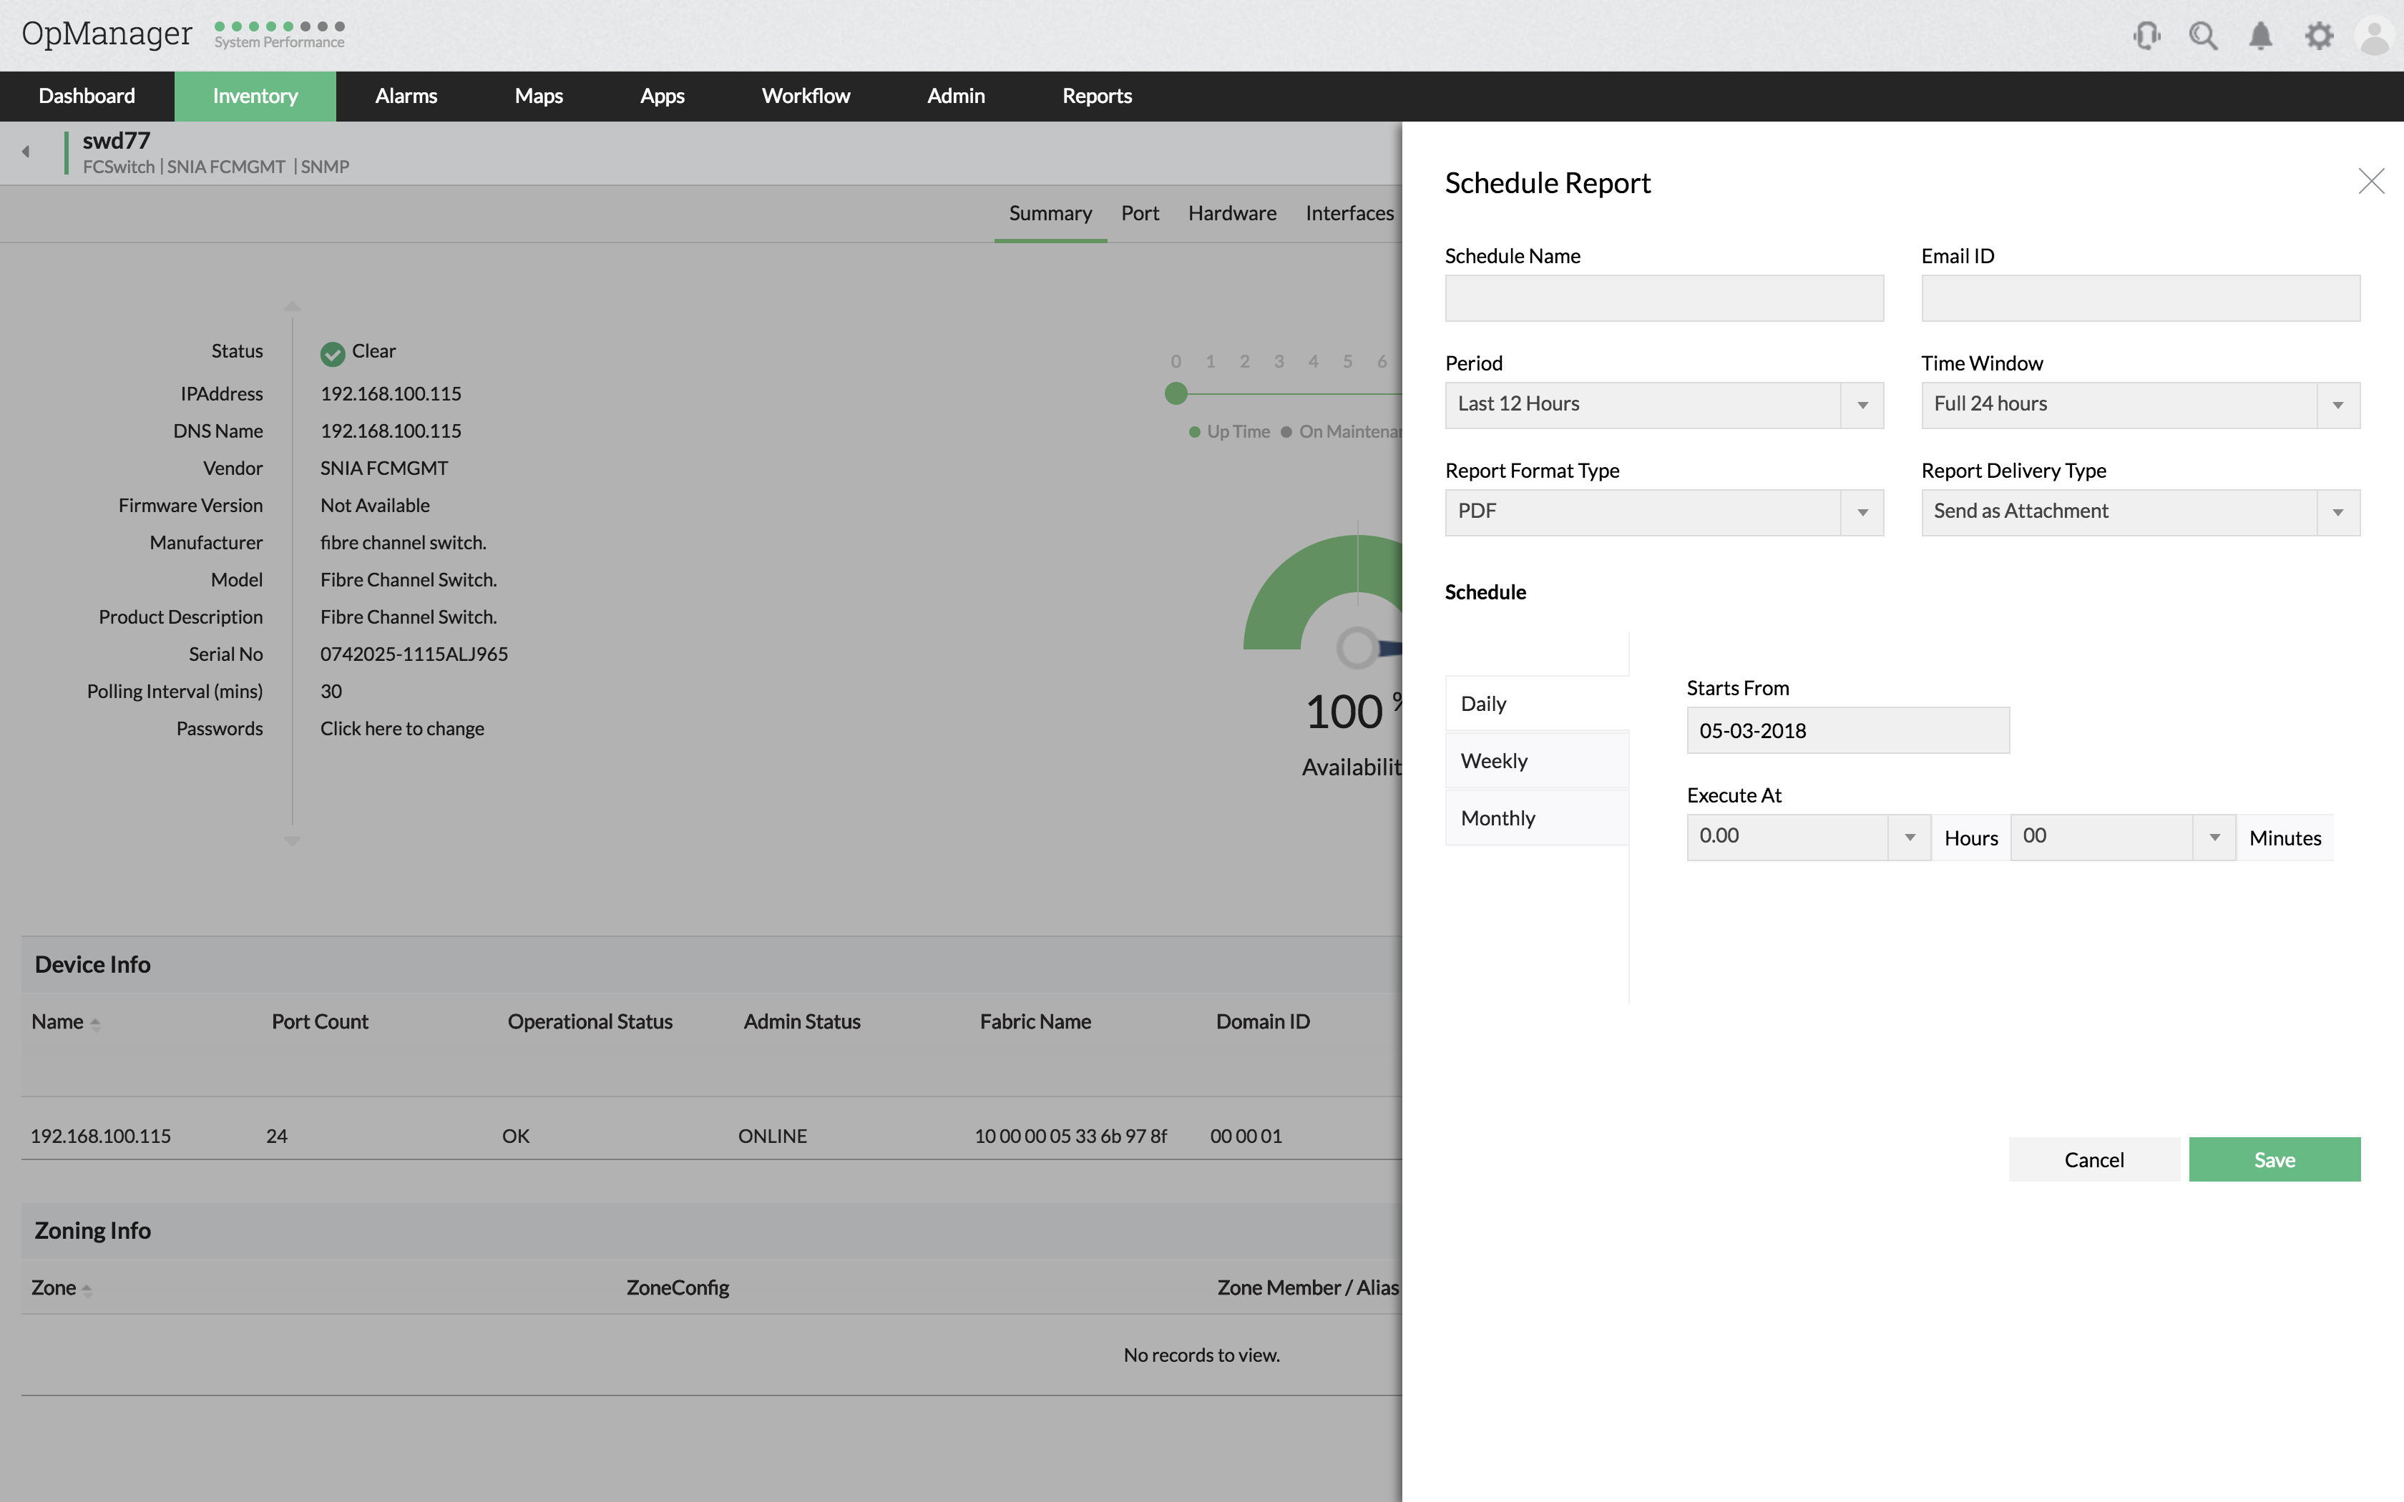Click 'Click here to change' passwords link
2404x1502 pixels.
[x=401, y=728]
